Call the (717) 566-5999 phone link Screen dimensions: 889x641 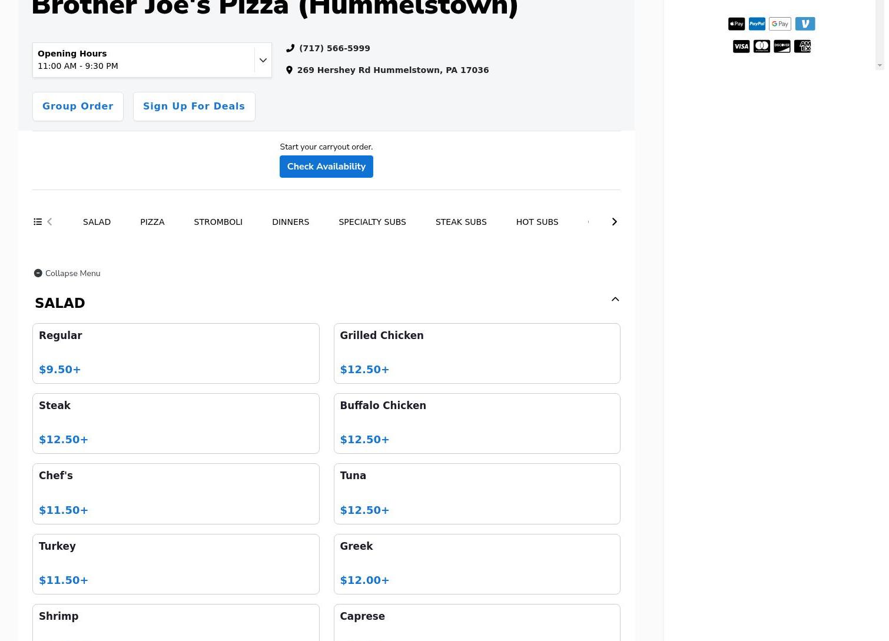click(334, 48)
